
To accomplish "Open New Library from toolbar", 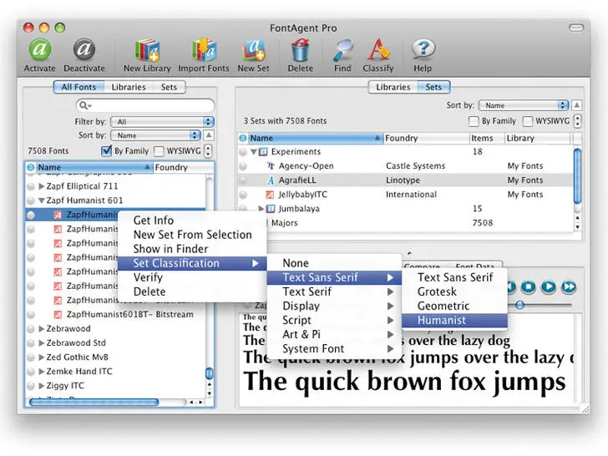I will point(147,50).
